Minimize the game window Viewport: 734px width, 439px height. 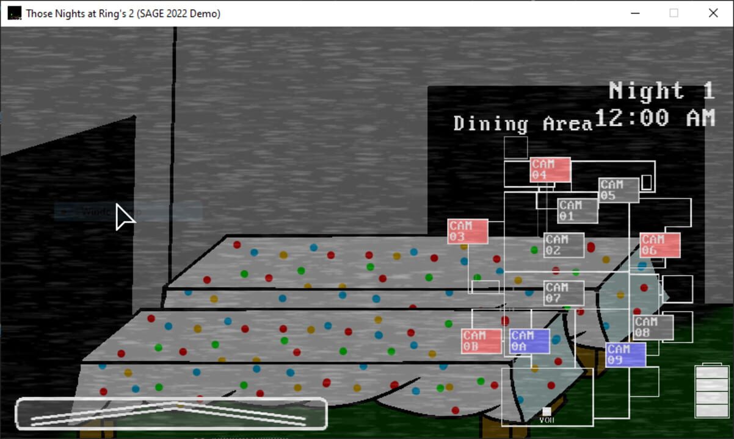click(x=634, y=13)
